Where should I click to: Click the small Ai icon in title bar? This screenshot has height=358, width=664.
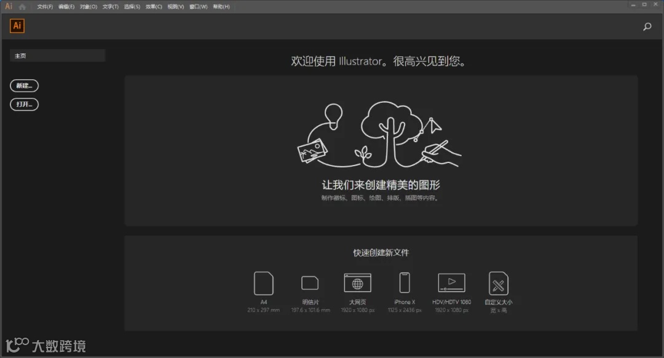click(9, 6)
